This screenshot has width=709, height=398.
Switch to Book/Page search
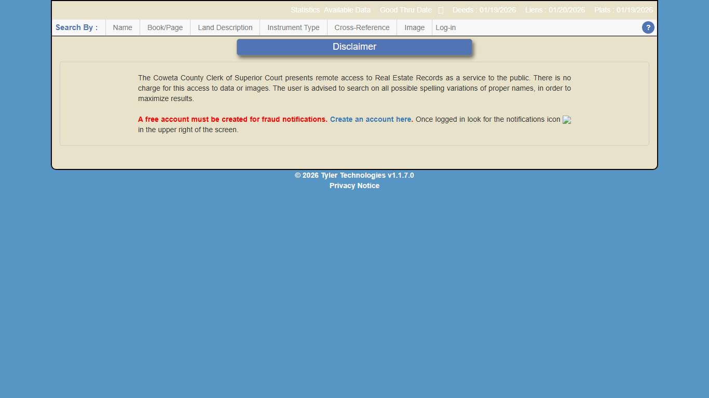tap(165, 28)
